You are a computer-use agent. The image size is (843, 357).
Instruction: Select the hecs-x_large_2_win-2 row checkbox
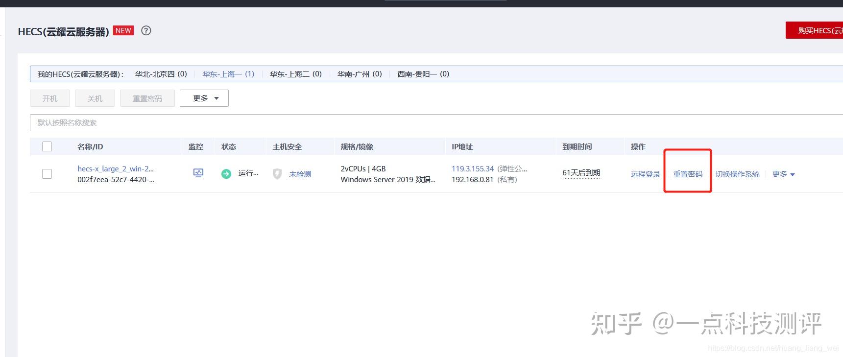coord(47,174)
